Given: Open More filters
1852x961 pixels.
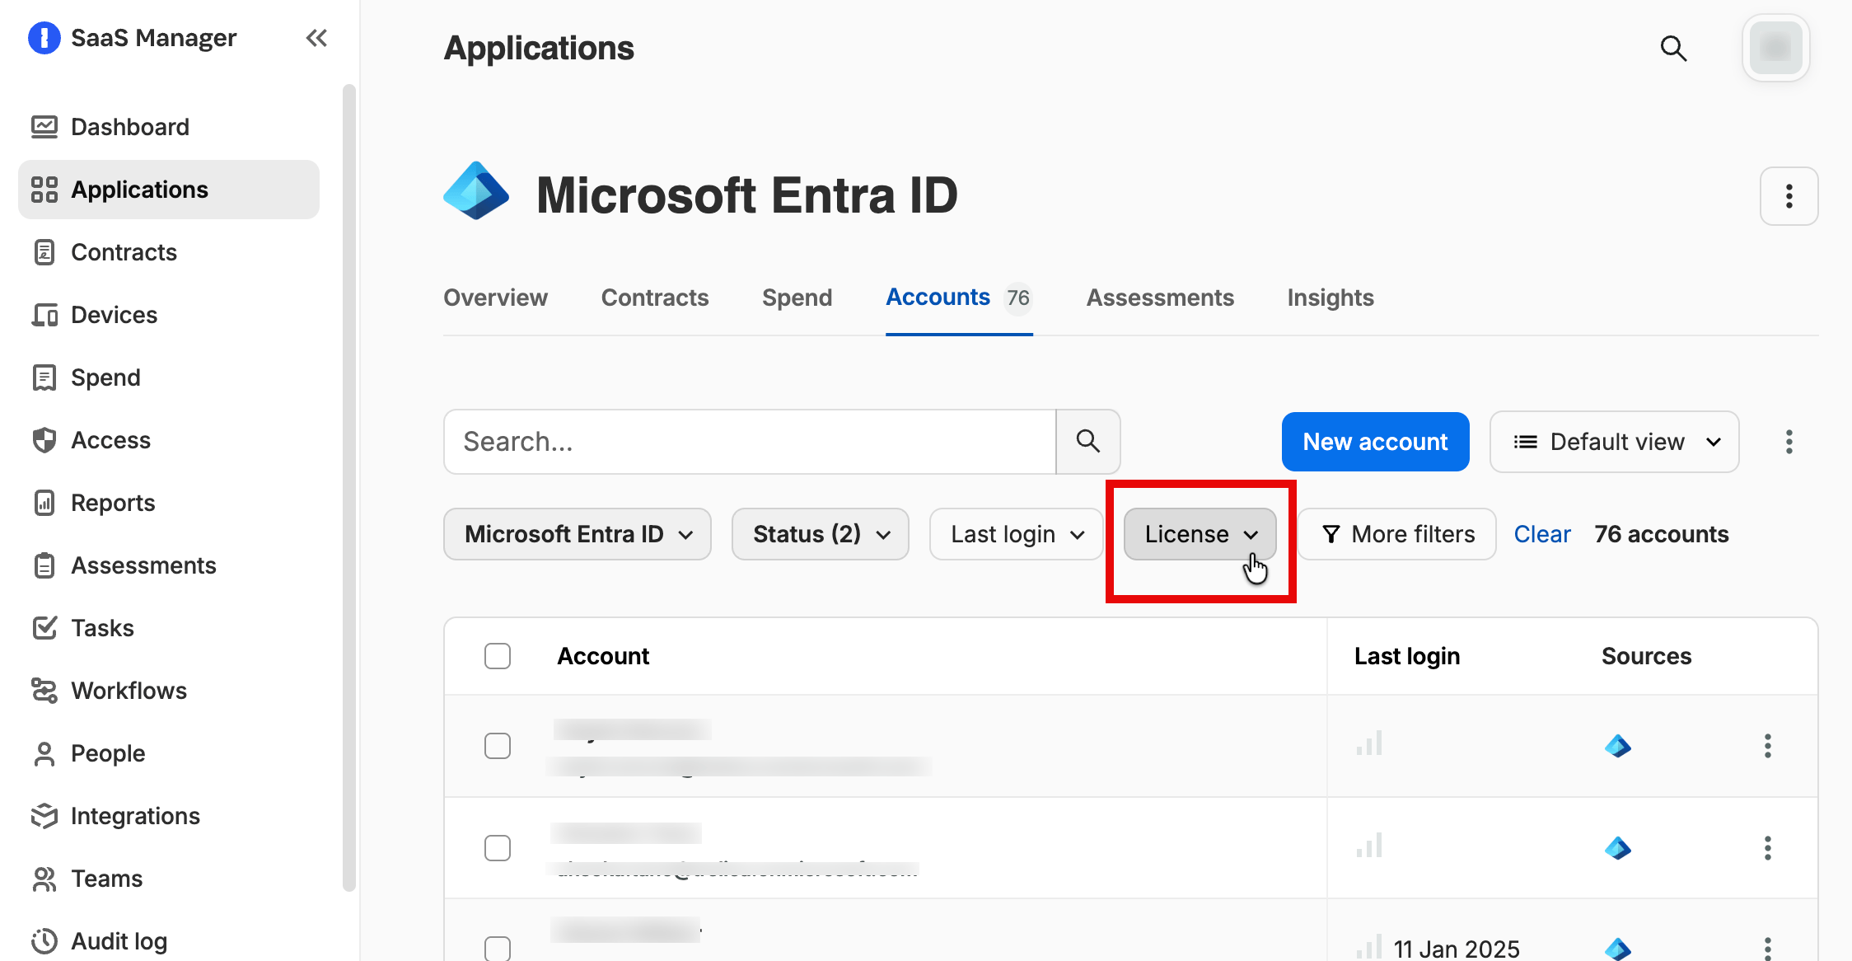Looking at the screenshot, I should pos(1397,534).
